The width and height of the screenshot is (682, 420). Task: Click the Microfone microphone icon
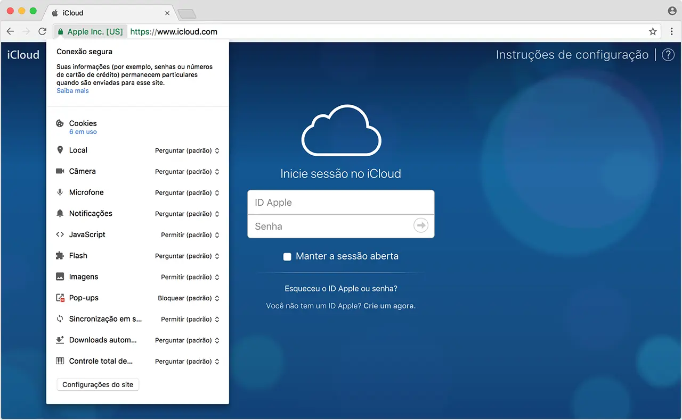(x=60, y=192)
